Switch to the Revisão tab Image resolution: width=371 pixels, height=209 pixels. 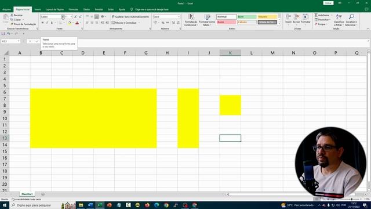[x=99, y=9]
